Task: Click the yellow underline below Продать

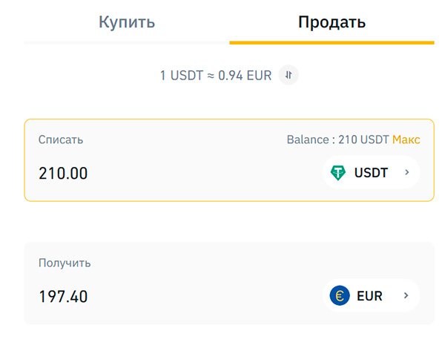Action: click(x=332, y=42)
